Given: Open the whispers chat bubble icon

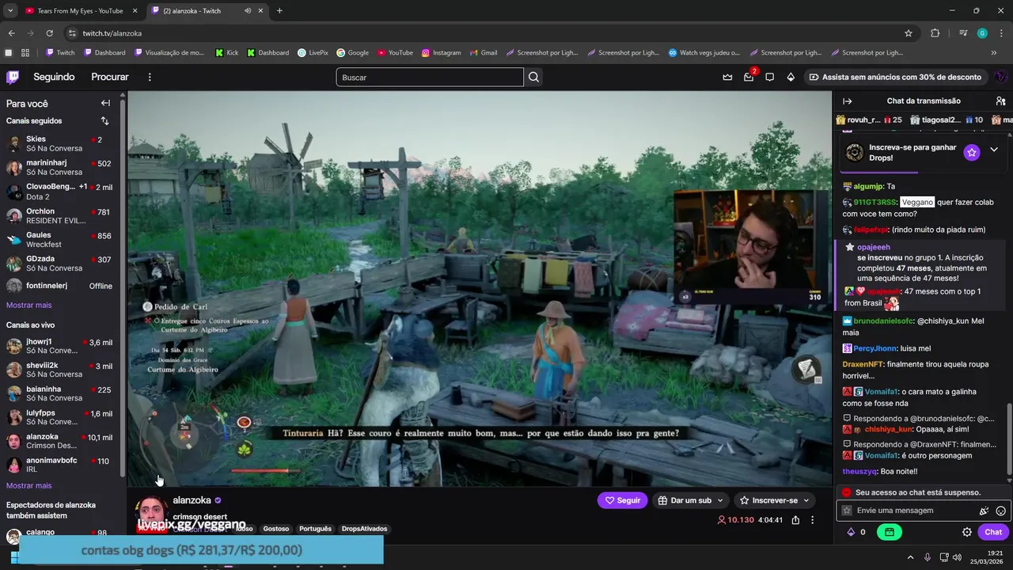Looking at the screenshot, I should coord(769,77).
